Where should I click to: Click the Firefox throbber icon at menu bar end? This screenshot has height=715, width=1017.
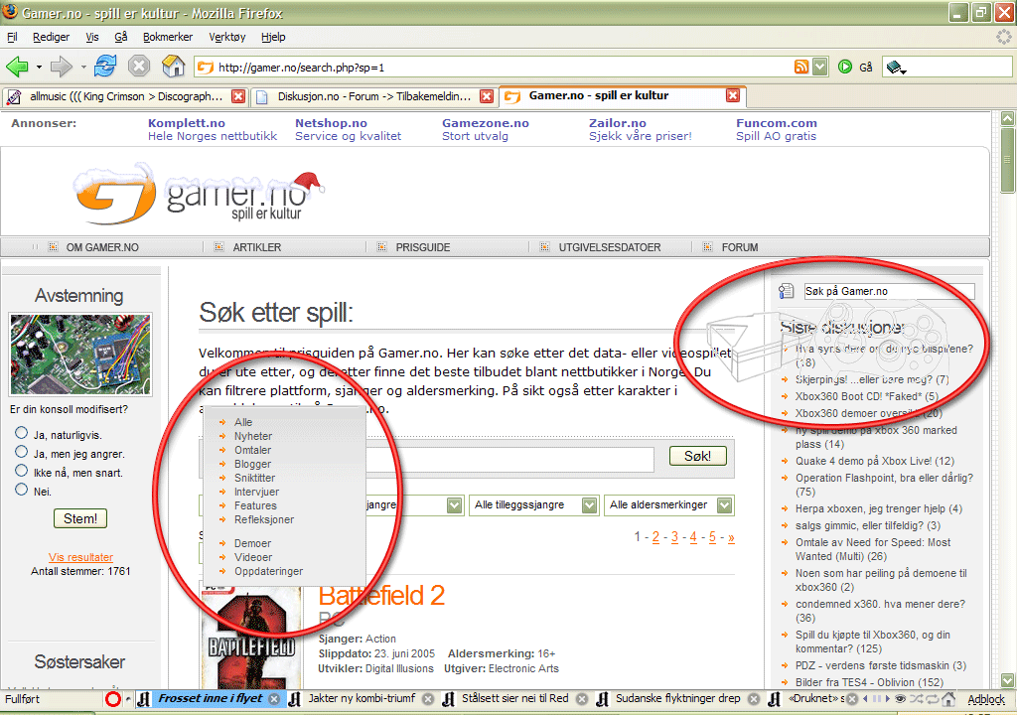click(x=1003, y=37)
